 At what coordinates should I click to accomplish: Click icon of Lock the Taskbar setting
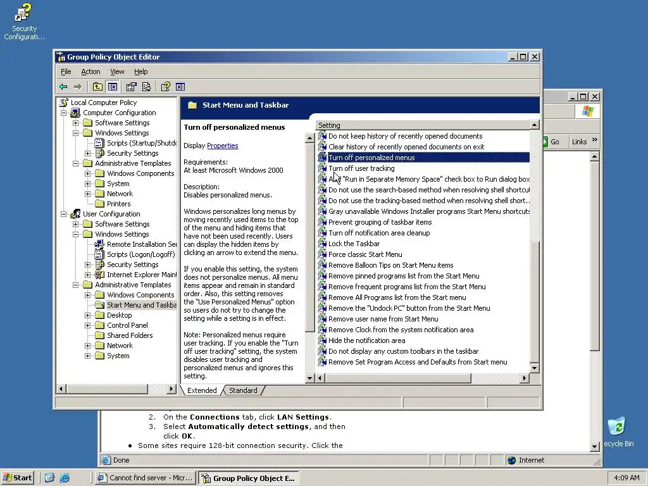(322, 244)
